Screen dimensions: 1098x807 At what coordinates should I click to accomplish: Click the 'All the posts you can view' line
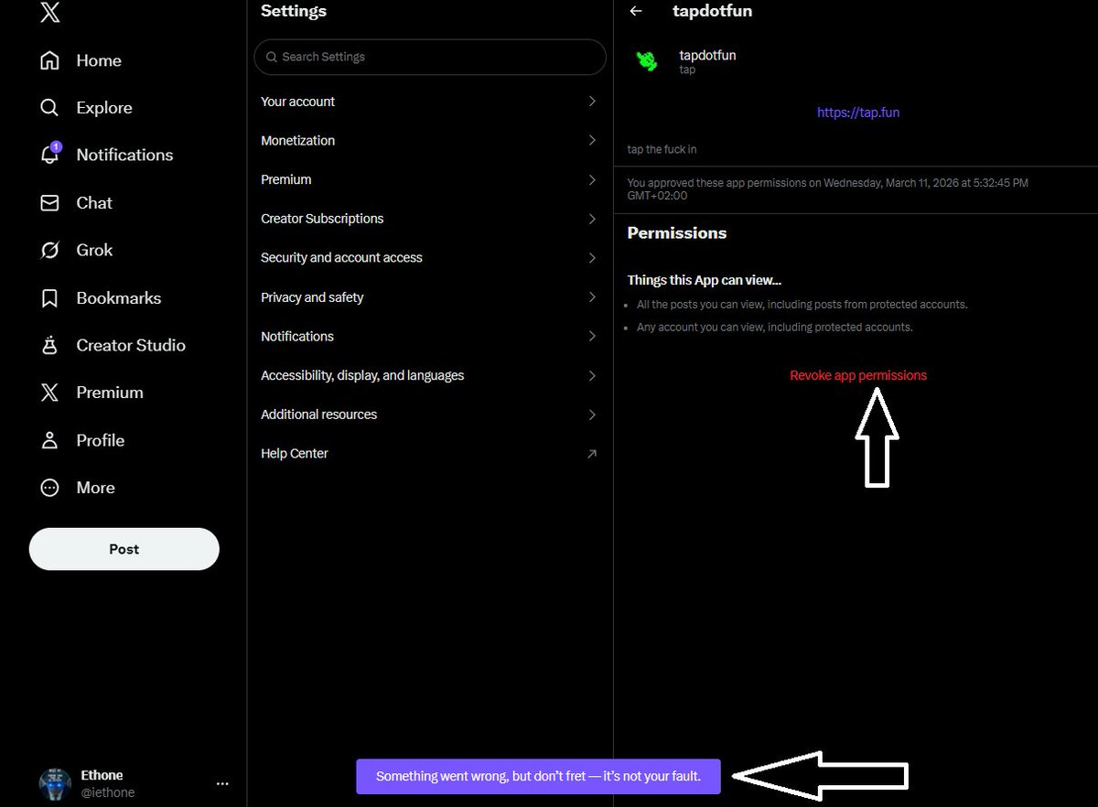coord(802,305)
